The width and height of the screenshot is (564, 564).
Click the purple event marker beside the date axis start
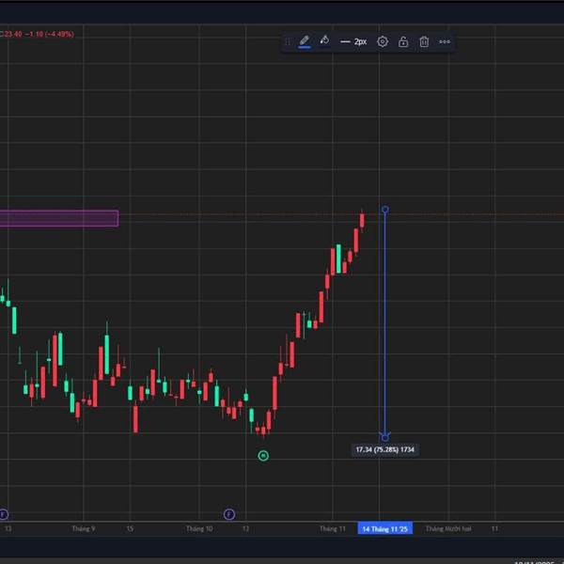[x=3, y=514]
